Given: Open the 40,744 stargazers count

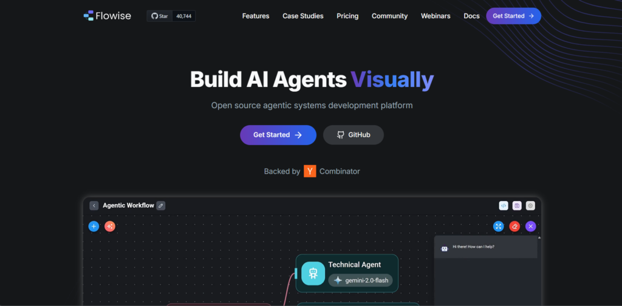Looking at the screenshot, I should (183, 16).
